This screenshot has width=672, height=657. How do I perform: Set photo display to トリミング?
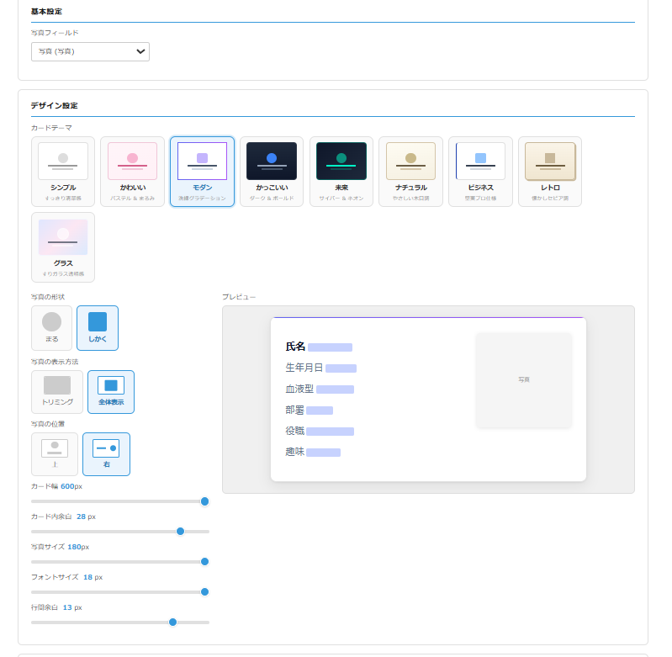[x=57, y=392]
